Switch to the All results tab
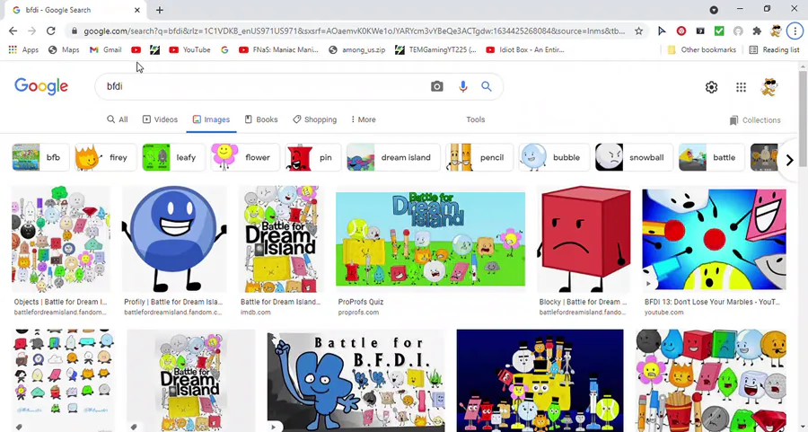The image size is (808, 432). (117, 119)
